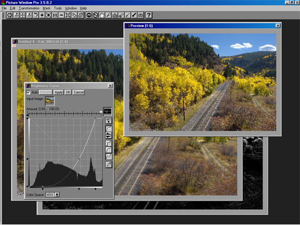Open the Transformation menu
This screenshot has height=225, width=300.
click(29, 8)
